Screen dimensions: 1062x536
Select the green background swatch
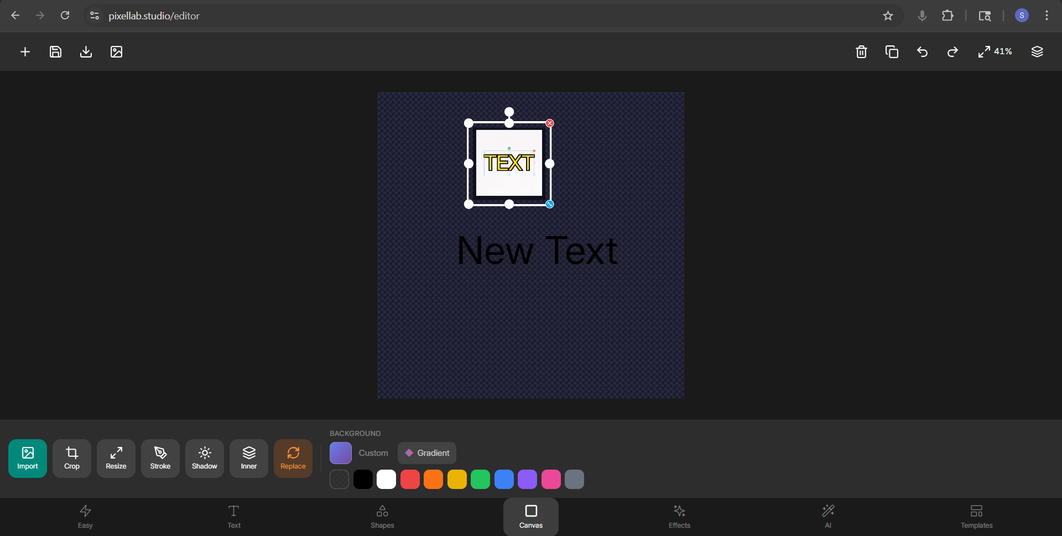point(481,480)
